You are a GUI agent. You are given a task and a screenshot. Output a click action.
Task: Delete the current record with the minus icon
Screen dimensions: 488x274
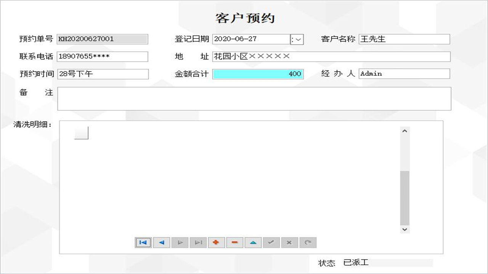point(235,242)
